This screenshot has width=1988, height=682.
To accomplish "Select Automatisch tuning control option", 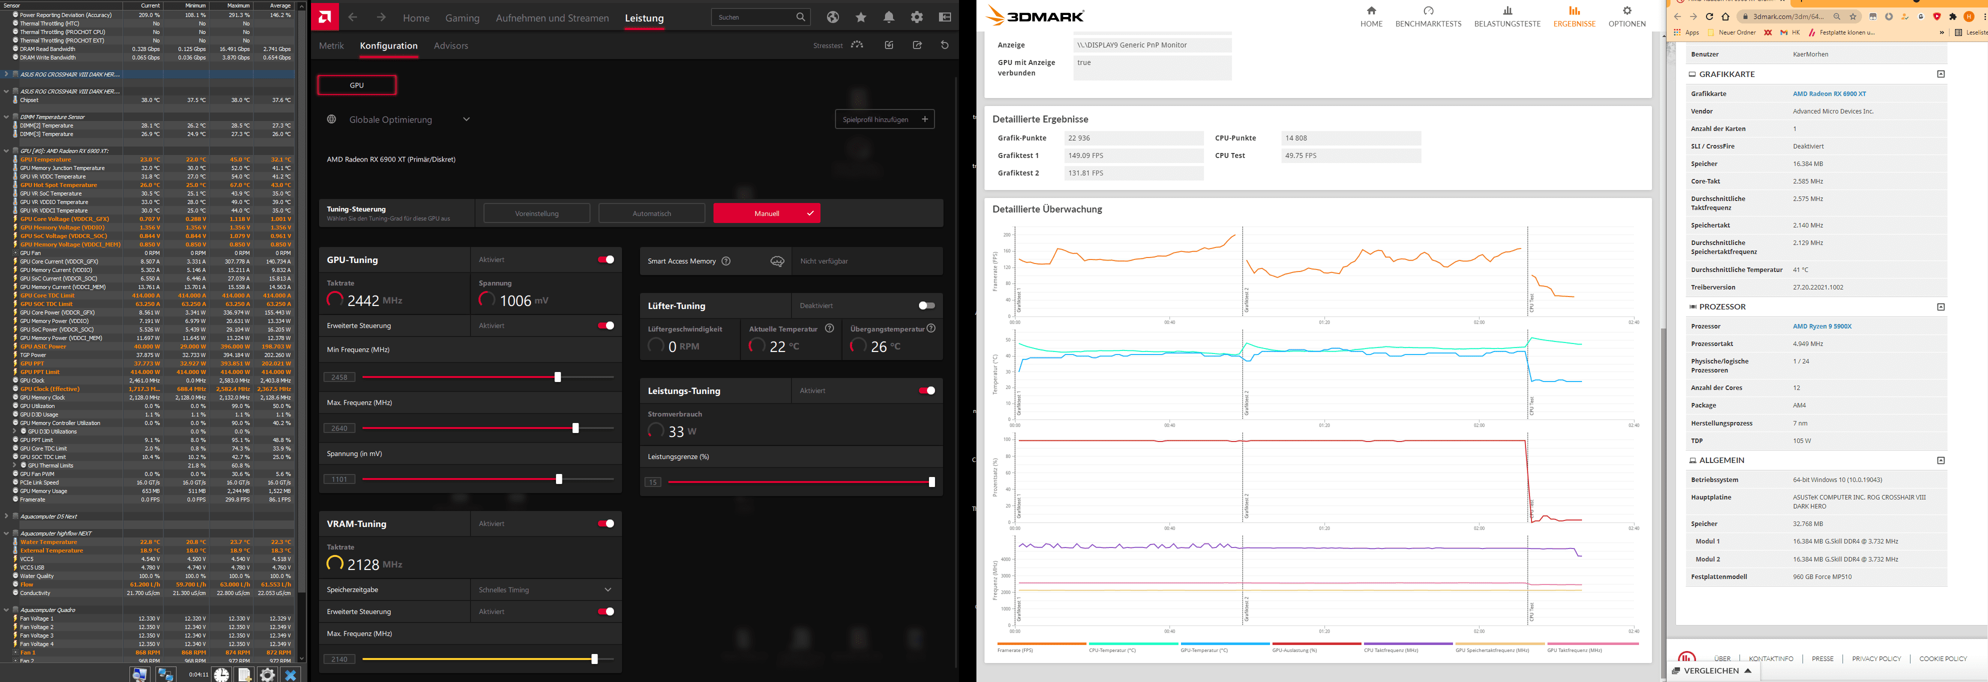I will (651, 213).
